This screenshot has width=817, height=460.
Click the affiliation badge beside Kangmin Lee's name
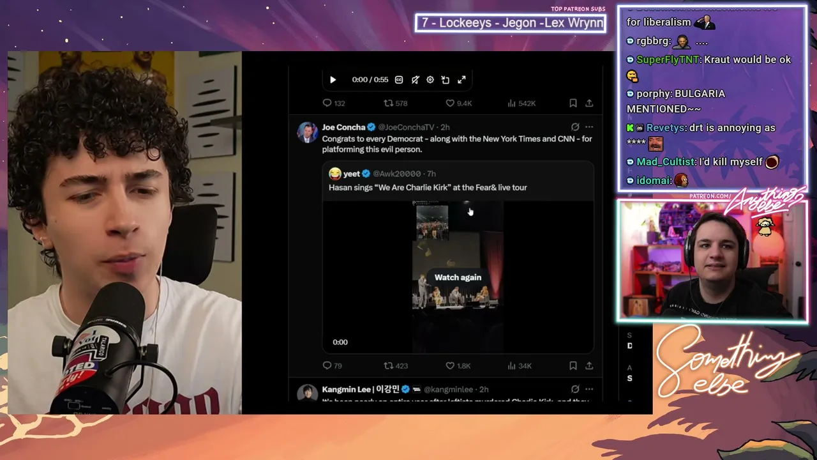click(417, 389)
